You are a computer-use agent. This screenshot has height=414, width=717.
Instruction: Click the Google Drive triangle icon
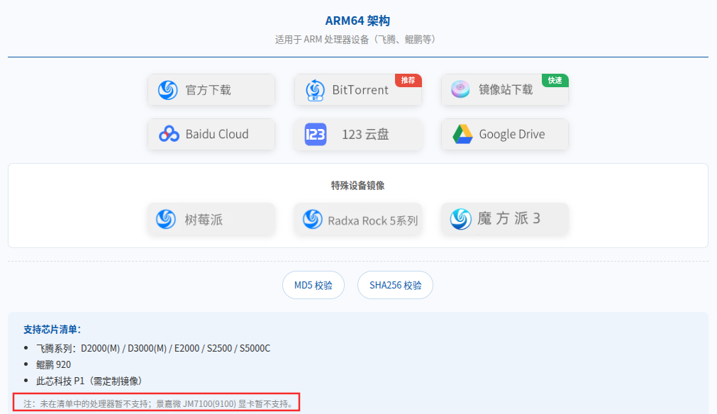pos(462,134)
